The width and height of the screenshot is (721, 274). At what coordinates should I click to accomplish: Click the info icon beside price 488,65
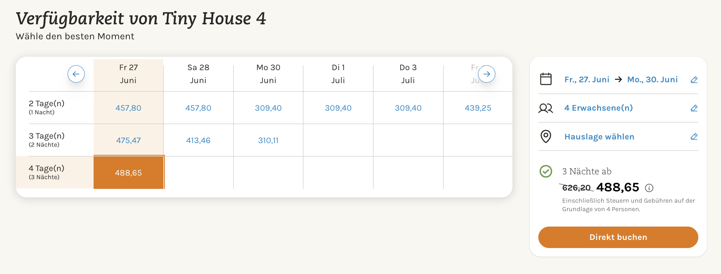649,188
